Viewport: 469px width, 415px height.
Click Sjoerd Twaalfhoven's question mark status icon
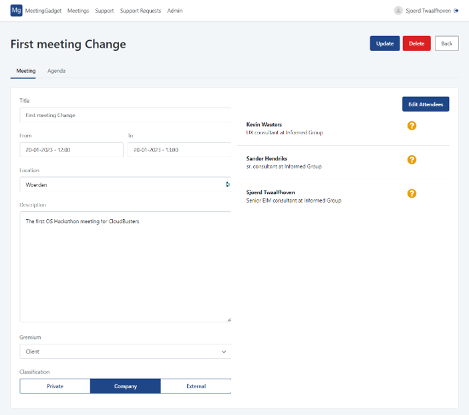tap(412, 194)
